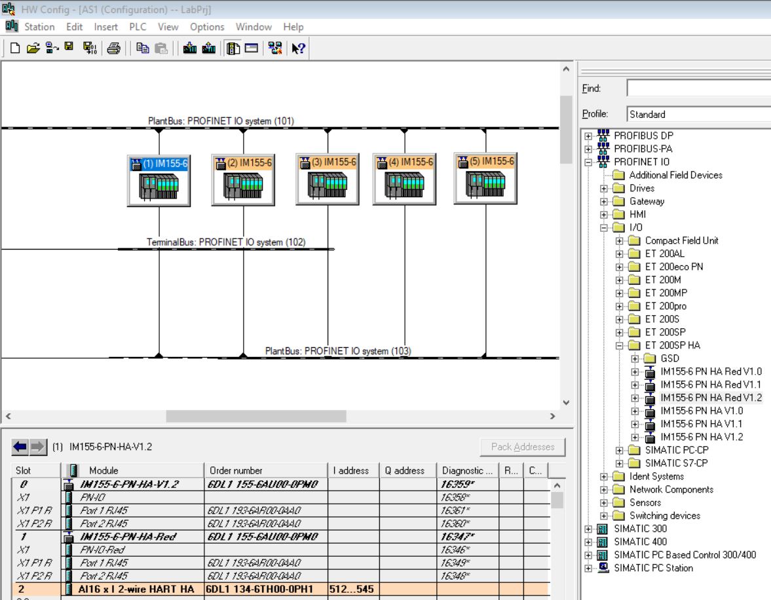Click the PROFIBUS DP network icon
Image resolution: width=771 pixels, height=600 pixels.
[603, 135]
